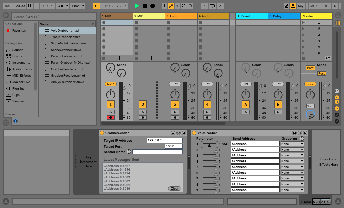Start playback with the green Play button

[137, 6]
